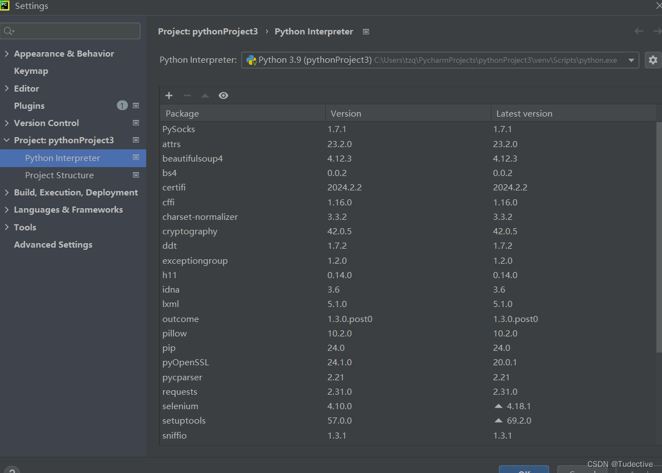Select the pillow package row
Viewport: 662px width, 473px height.
click(x=408, y=333)
